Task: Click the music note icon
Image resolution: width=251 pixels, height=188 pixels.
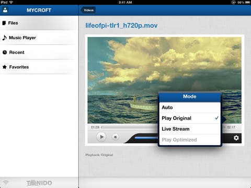Action: 5,38
